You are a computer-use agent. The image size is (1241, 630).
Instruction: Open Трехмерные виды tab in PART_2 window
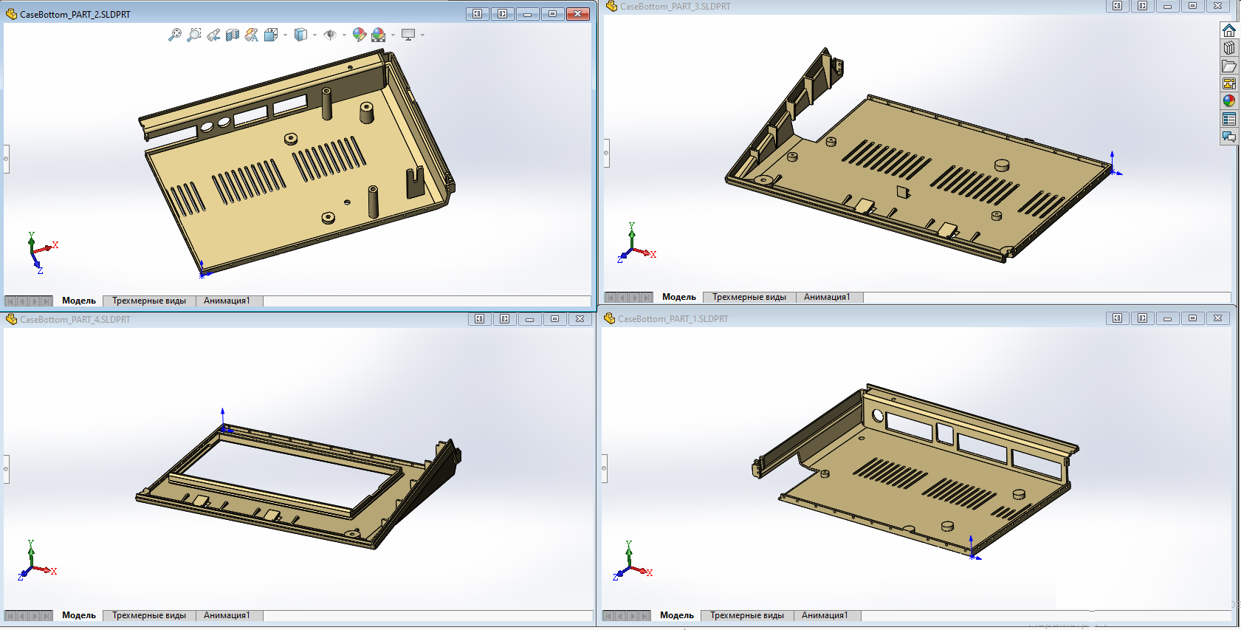pyautogui.click(x=149, y=301)
